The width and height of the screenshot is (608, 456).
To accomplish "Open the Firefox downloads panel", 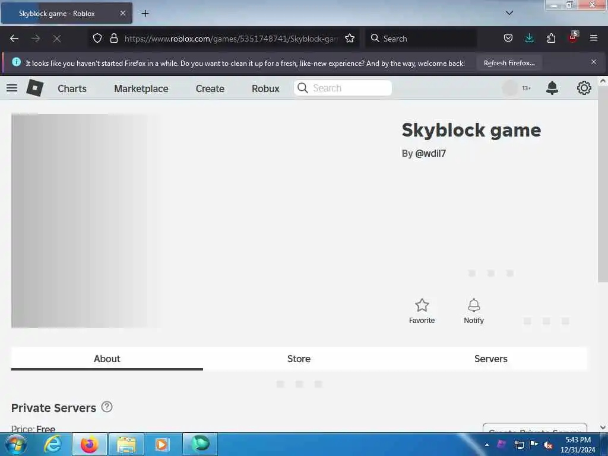I will click(529, 38).
